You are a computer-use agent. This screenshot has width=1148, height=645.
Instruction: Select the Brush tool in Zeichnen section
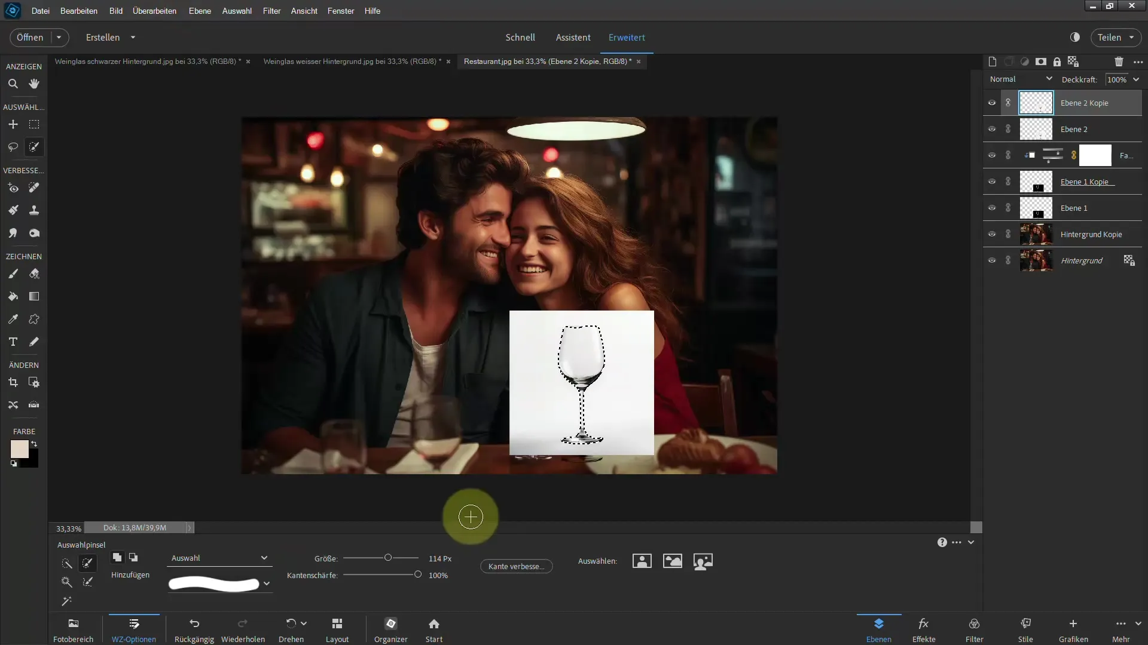coord(13,274)
